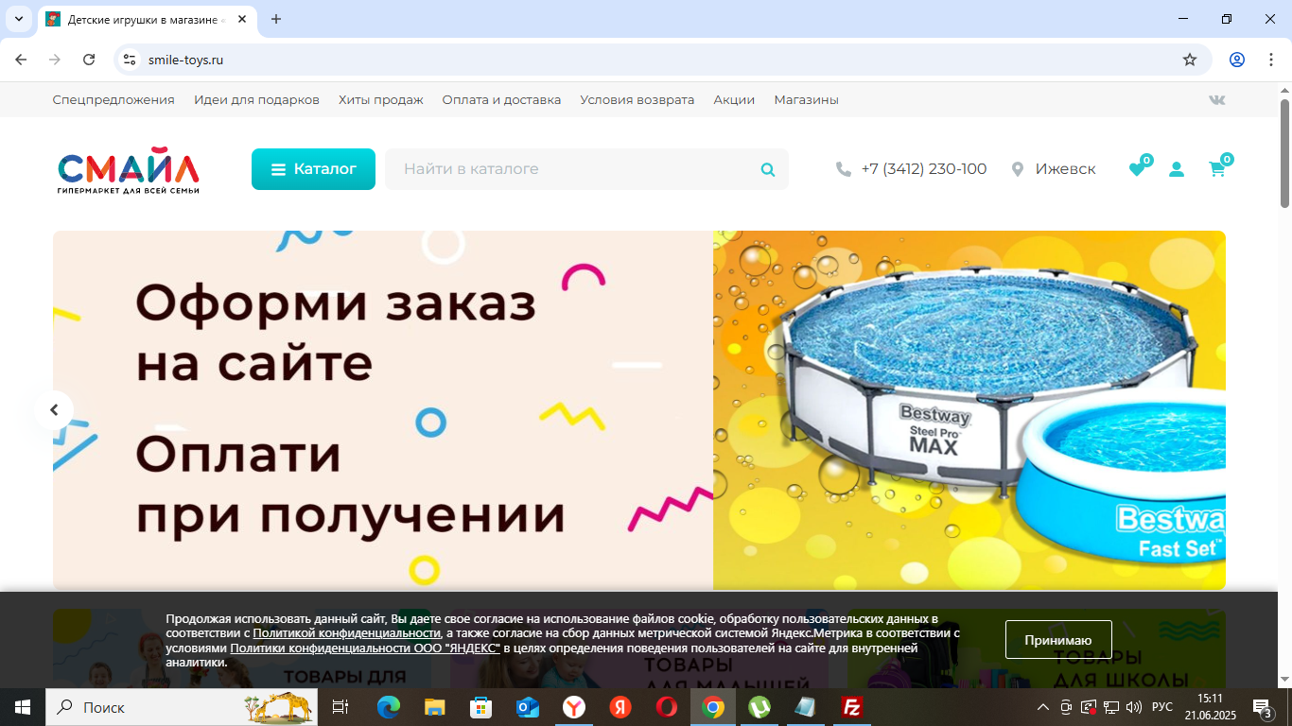Click the search magnifier icon

pos(767,169)
